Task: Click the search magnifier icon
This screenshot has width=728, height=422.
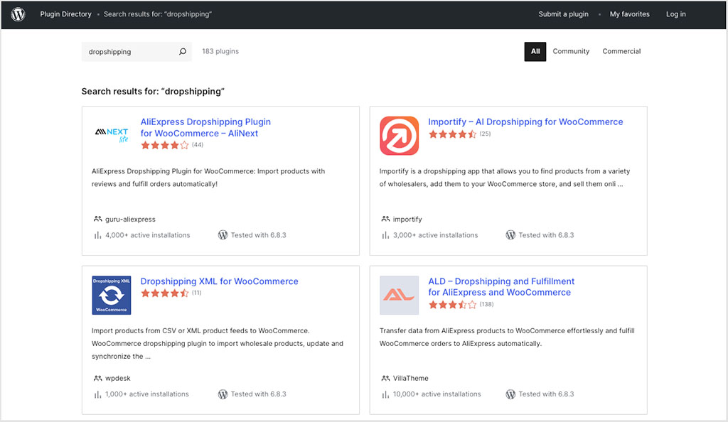Action: click(x=183, y=52)
